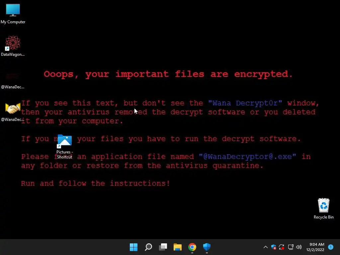The image size is (340, 255).
Task: Select the Recycle Bin icon
Action: [x=323, y=209]
